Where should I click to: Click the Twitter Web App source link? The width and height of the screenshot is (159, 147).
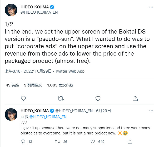70,71
